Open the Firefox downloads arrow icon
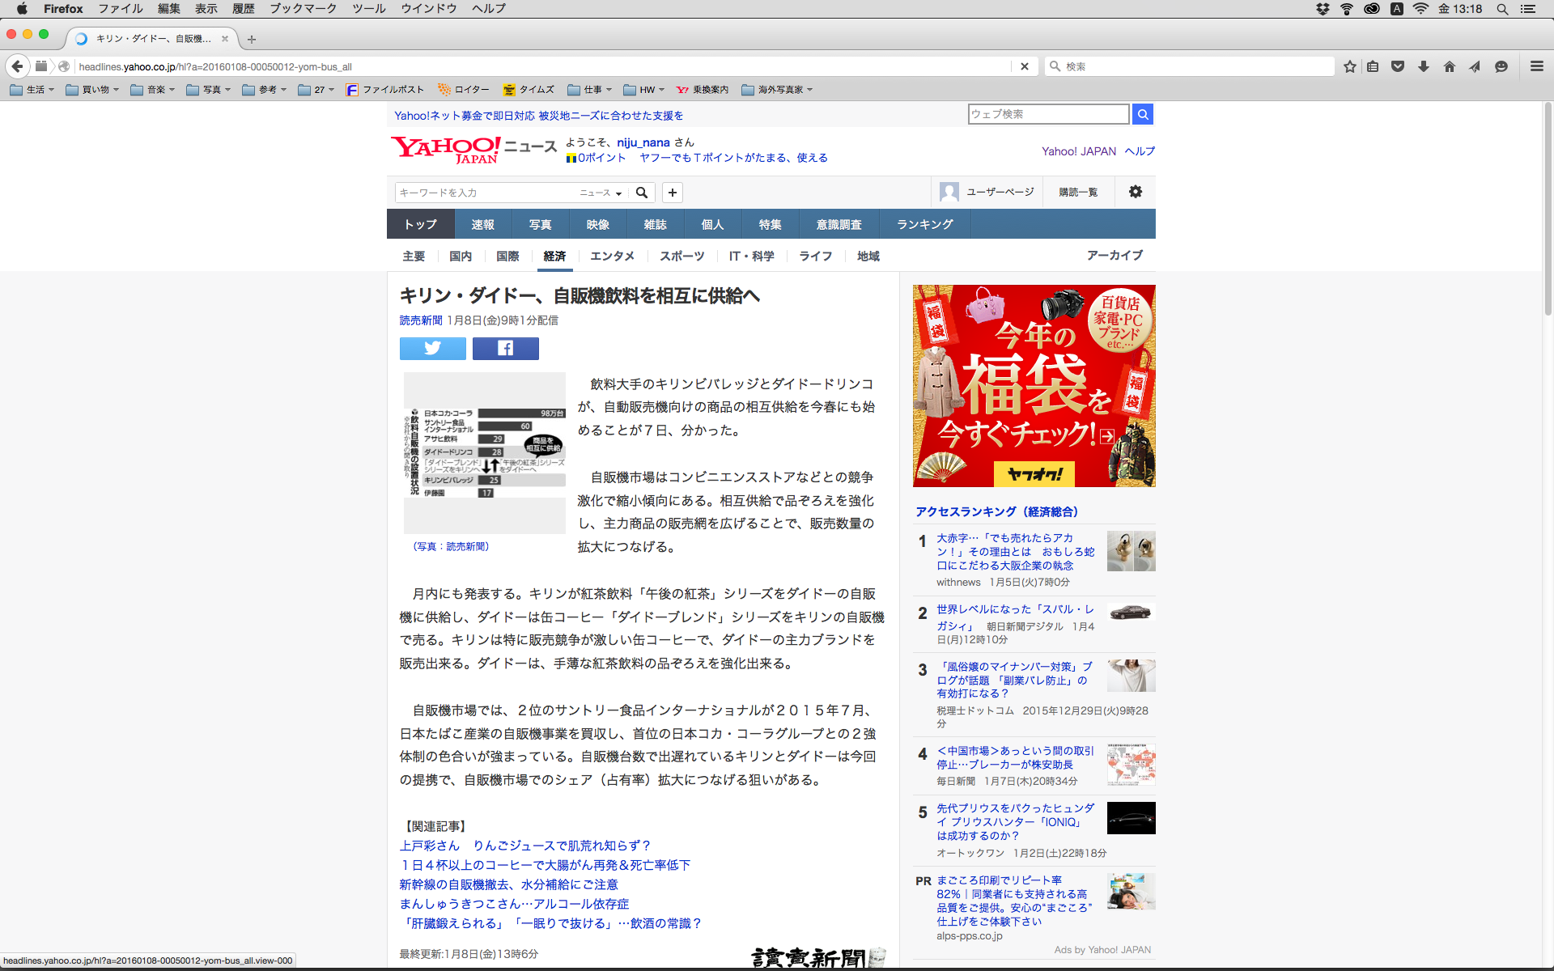This screenshot has height=971, width=1554. (1423, 66)
